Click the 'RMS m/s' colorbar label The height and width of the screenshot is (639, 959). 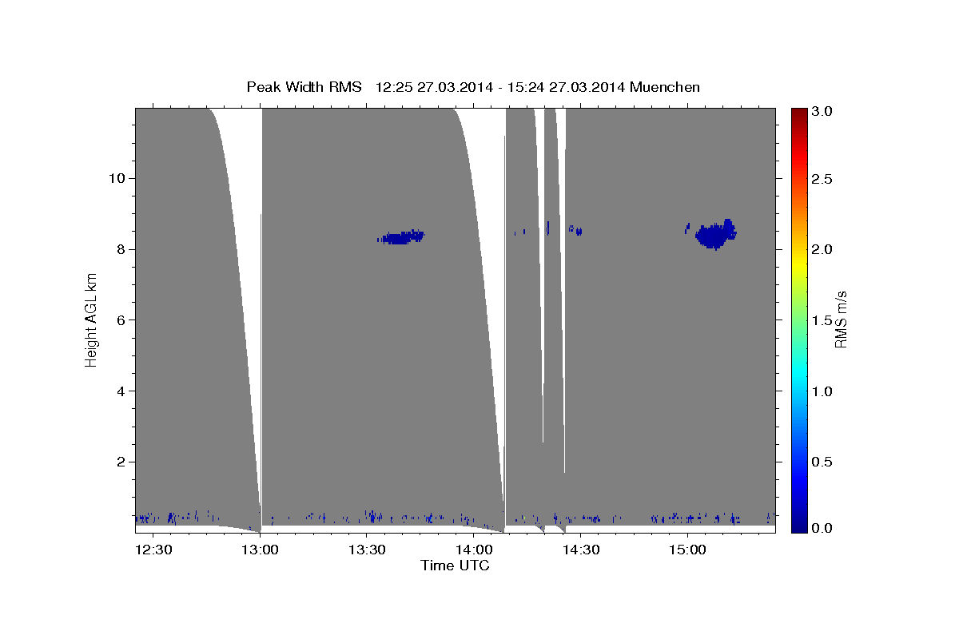pyautogui.click(x=841, y=320)
